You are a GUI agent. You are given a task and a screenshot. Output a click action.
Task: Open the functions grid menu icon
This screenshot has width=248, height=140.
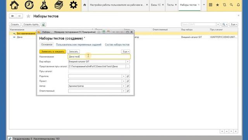coord(210,5)
